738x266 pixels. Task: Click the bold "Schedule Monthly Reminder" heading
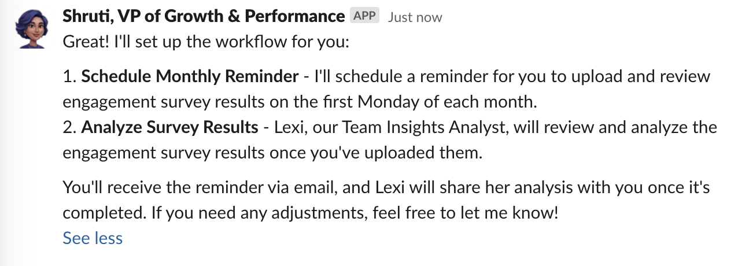(190, 77)
